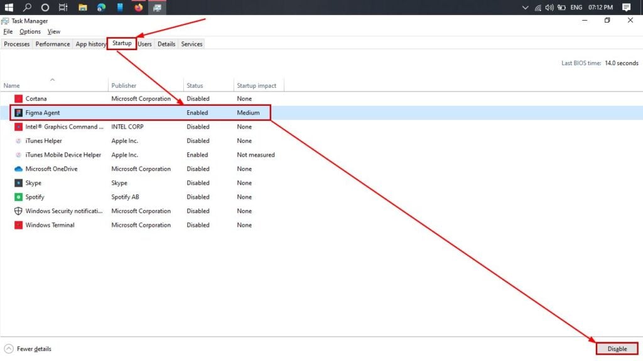Open File Explorer from taskbar

[x=83, y=8]
